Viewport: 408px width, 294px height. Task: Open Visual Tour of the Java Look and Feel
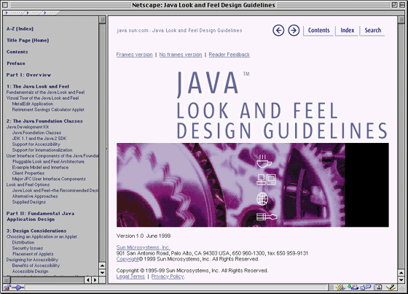click(x=43, y=98)
